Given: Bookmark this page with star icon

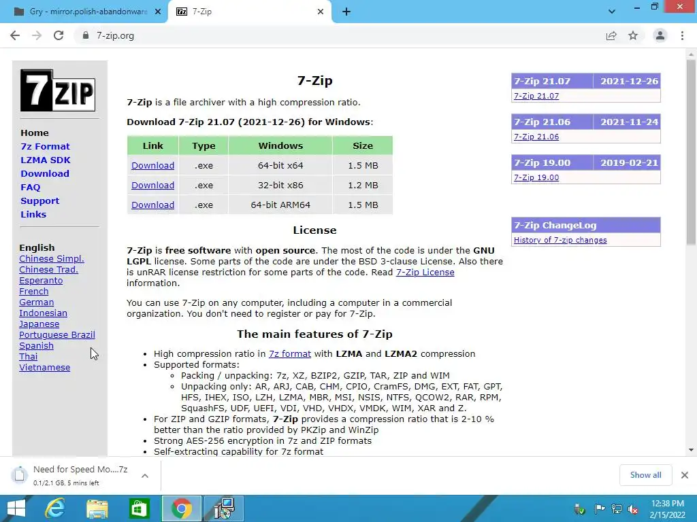Looking at the screenshot, I should point(633,35).
